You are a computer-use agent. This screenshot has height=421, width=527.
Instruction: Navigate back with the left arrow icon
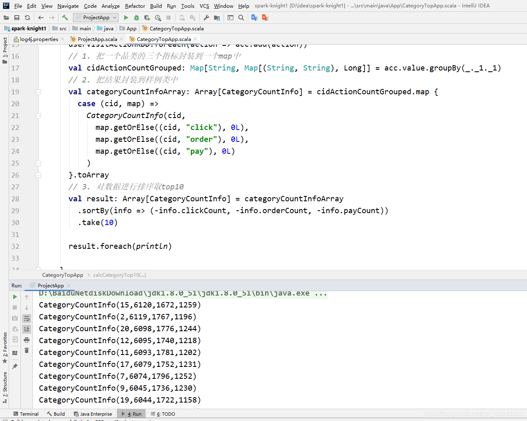pos(41,18)
